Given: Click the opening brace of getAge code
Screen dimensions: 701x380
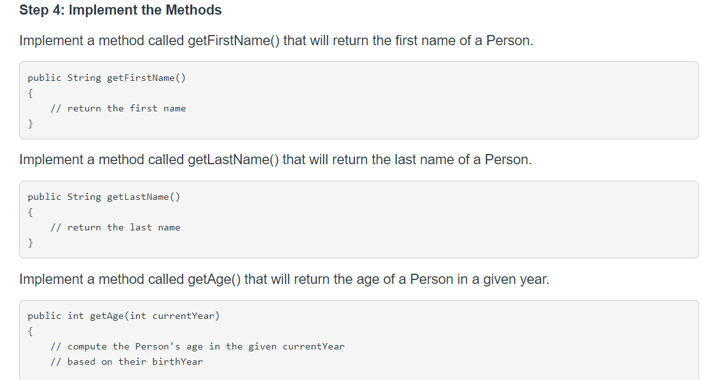Looking at the screenshot, I should pos(31,331).
